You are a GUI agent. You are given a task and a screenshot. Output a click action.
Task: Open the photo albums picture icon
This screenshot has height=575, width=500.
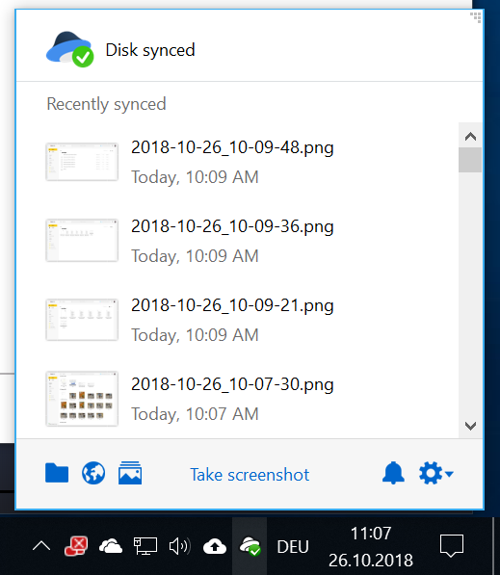tap(130, 473)
